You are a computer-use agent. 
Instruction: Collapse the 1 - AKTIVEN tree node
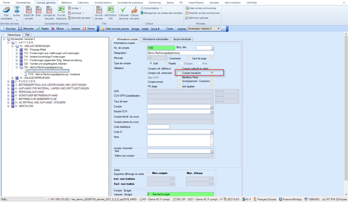click(8, 42)
